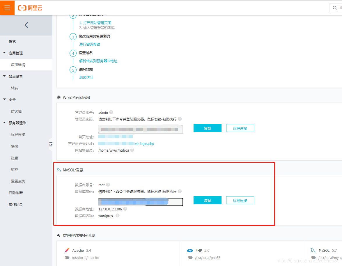Image resolution: width=342 pixels, height=266 pixels.
Task: Open the 测试访问 link
Action: 86,77
